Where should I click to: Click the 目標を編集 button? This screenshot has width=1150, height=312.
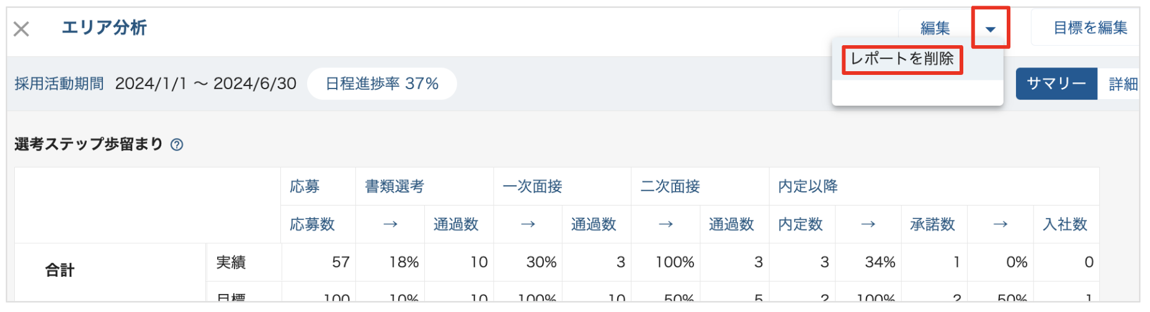[1090, 28]
